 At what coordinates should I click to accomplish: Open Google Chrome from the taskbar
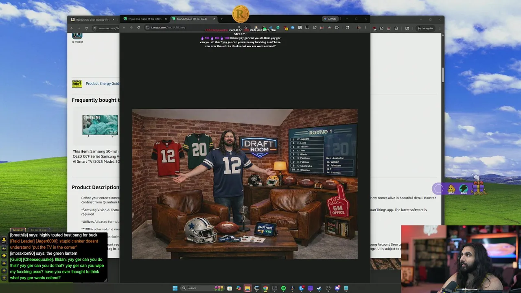click(x=265, y=288)
